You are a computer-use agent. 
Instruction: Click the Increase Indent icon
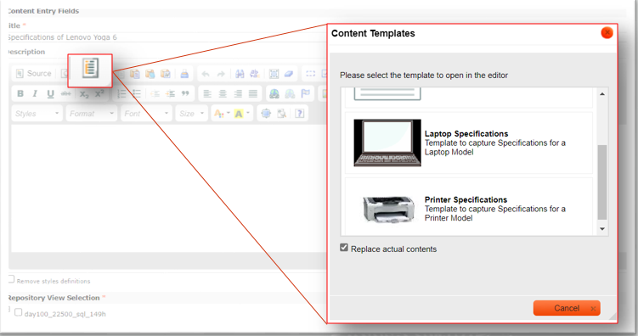coord(171,94)
